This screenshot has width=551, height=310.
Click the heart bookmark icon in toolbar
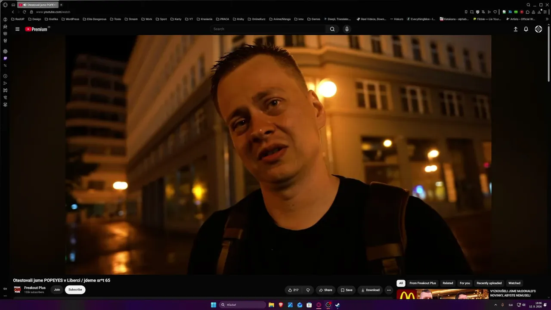point(495,12)
